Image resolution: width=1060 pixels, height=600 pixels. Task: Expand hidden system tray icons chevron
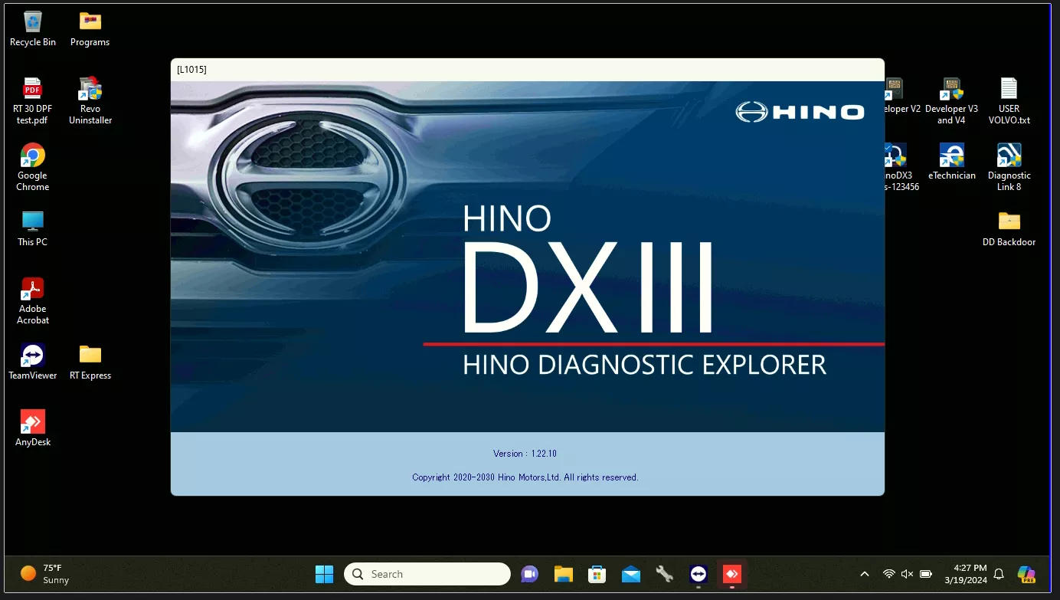click(x=865, y=574)
